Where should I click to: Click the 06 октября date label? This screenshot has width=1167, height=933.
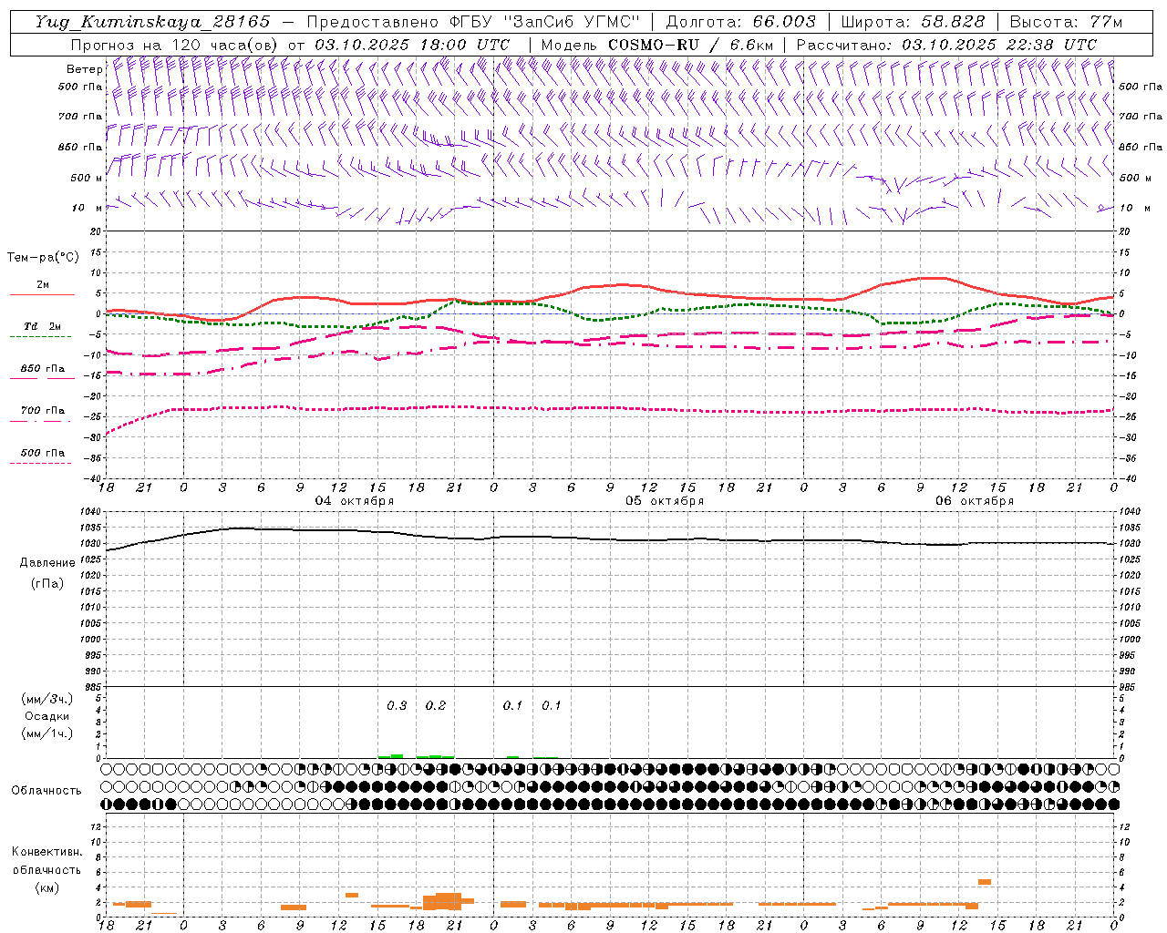coord(975,501)
